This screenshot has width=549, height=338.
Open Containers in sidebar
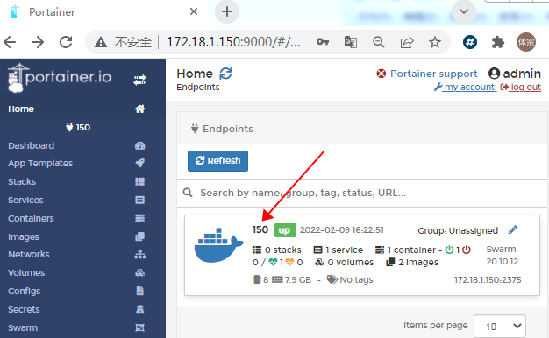pyautogui.click(x=31, y=218)
